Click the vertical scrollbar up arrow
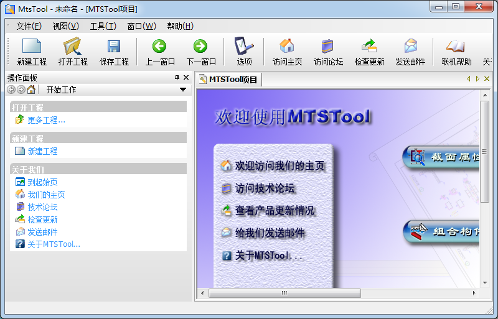This screenshot has height=319, width=498. [485, 95]
